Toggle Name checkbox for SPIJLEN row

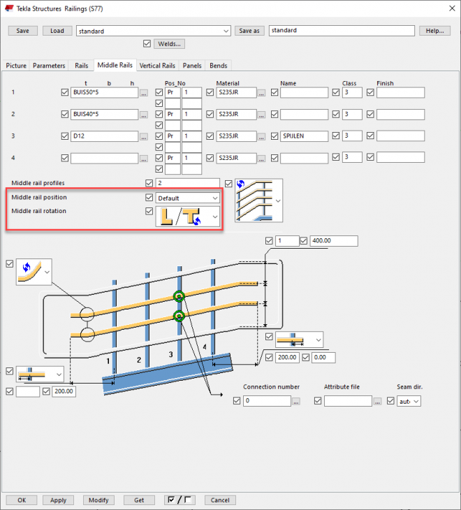click(x=275, y=136)
